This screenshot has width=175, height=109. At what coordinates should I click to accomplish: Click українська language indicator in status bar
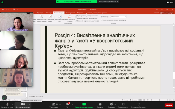14,100
